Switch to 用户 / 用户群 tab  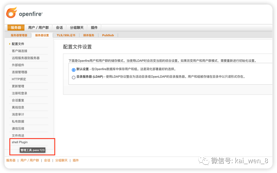[38, 27]
